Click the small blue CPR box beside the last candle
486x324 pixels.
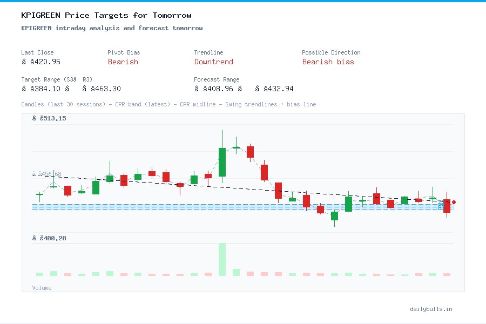(441, 205)
